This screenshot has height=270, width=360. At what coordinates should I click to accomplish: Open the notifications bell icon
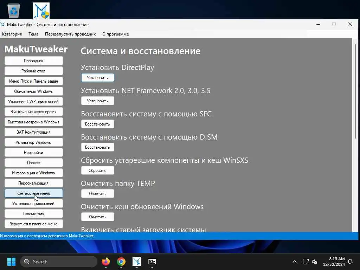(x=350, y=262)
